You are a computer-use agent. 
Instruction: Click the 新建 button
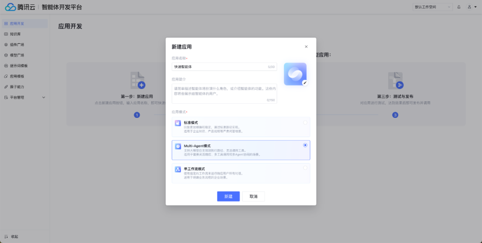(229, 197)
